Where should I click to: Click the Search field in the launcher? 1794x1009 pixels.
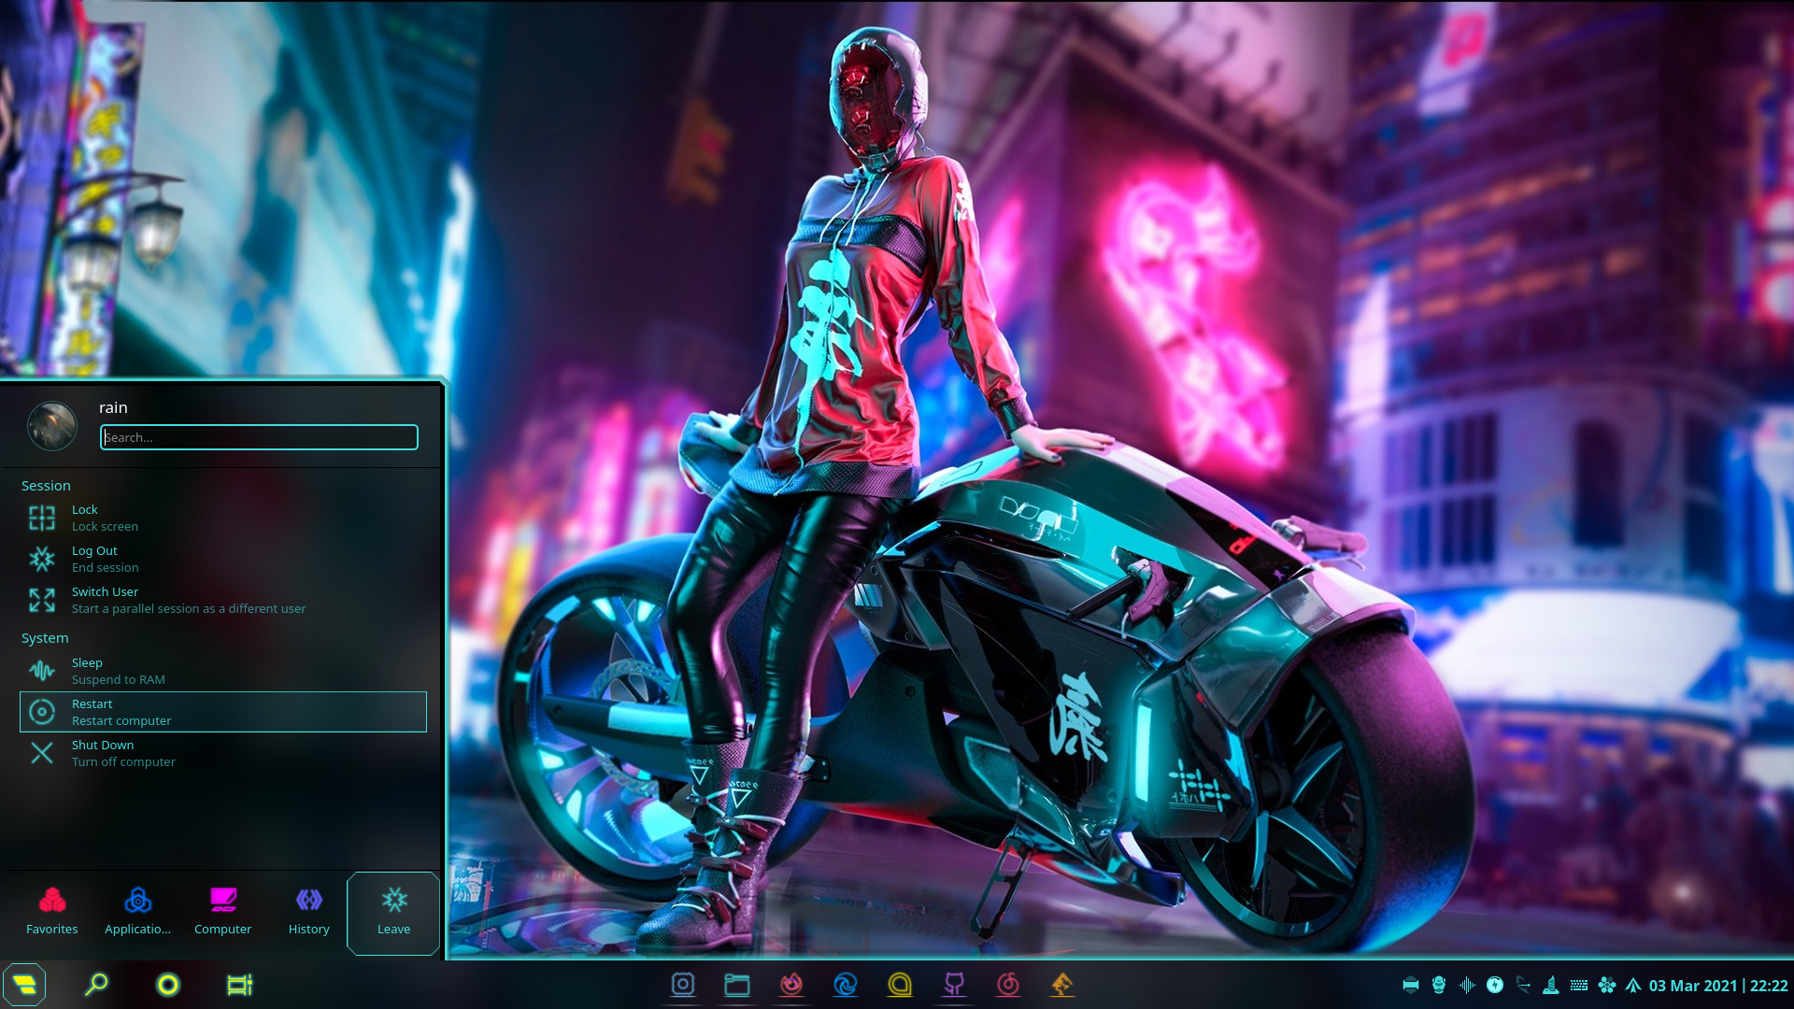click(259, 437)
